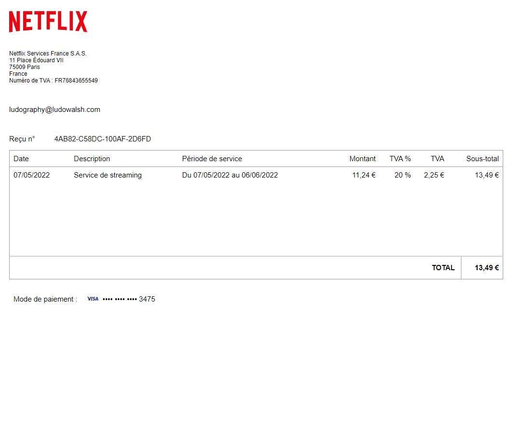Click the 07/05/2022 date cell
Image resolution: width=508 pixels, height=442 pixels.
pyautogui.click(x=31, y=175)
